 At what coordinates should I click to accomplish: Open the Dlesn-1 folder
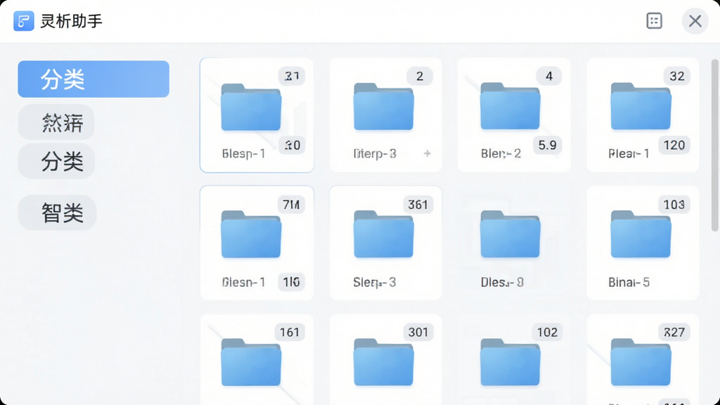pyautogui.click(x=257, y=243)
